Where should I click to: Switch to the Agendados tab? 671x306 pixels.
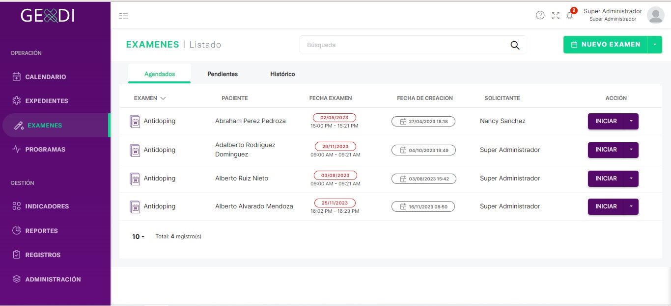pyautogui.click(x=160, y=74)
